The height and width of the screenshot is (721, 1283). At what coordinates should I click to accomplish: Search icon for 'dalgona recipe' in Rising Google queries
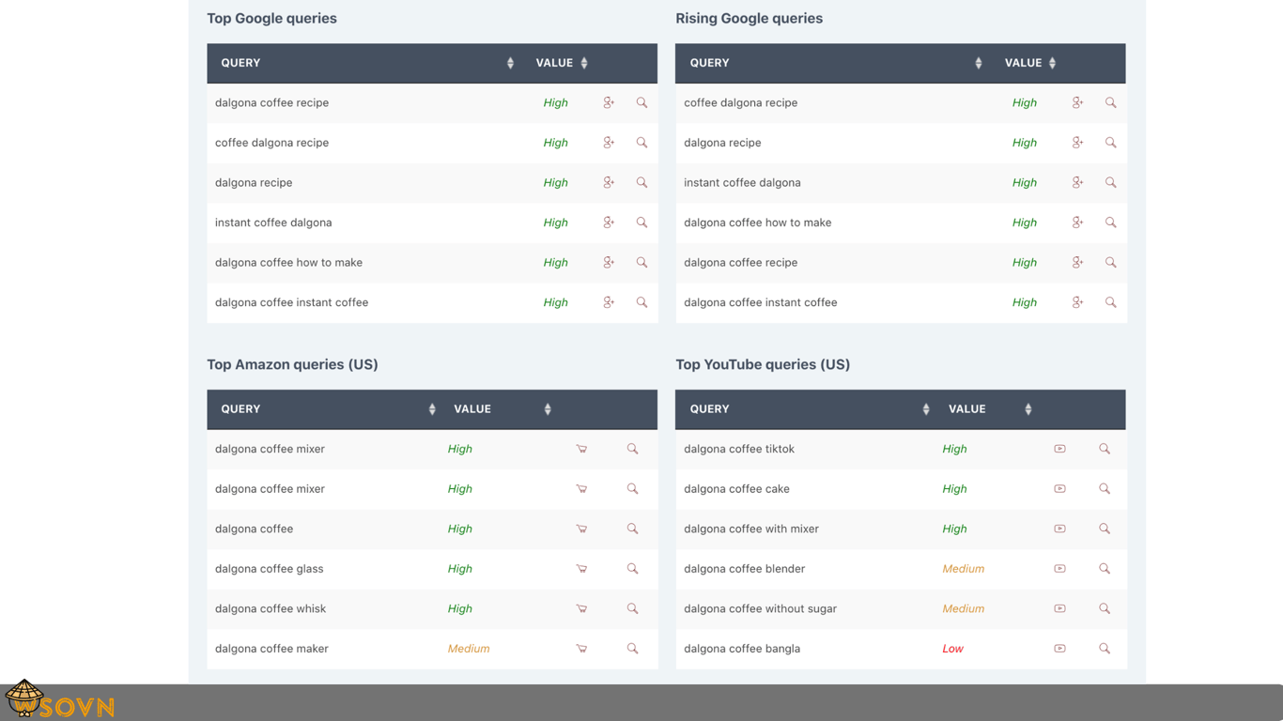[x=1110, y=143]
